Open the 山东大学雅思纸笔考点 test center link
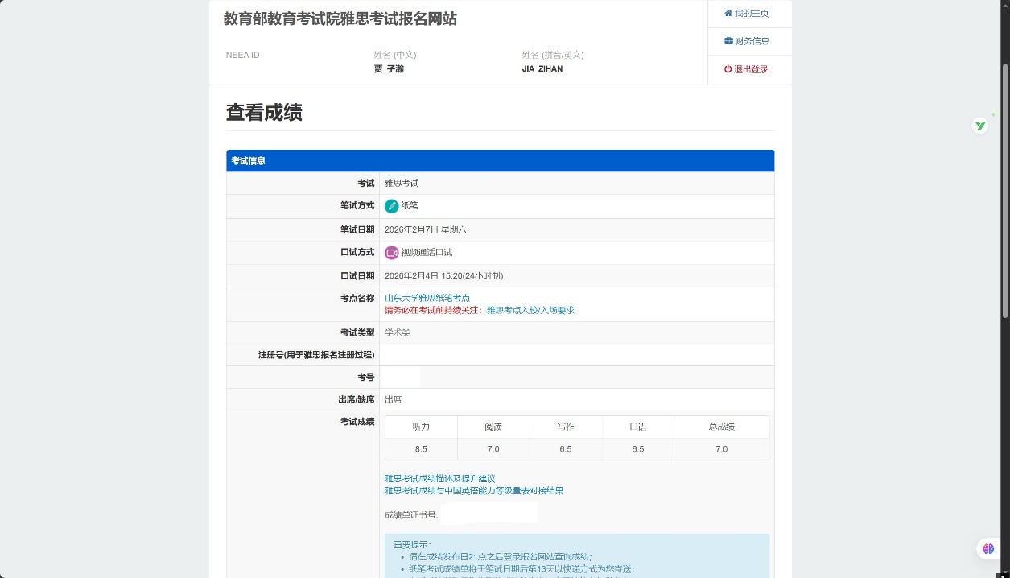This screenshot has width=1010, height=578. 427,298
